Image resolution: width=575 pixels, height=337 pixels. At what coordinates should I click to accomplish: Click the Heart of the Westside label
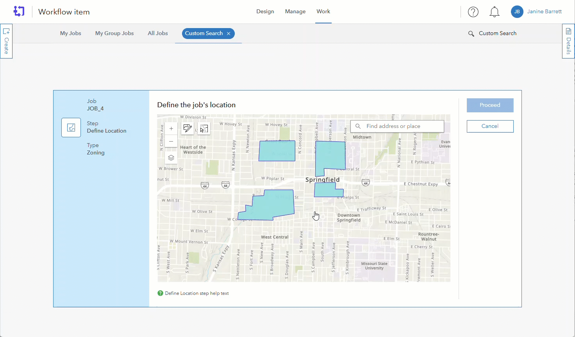[193, 150]
